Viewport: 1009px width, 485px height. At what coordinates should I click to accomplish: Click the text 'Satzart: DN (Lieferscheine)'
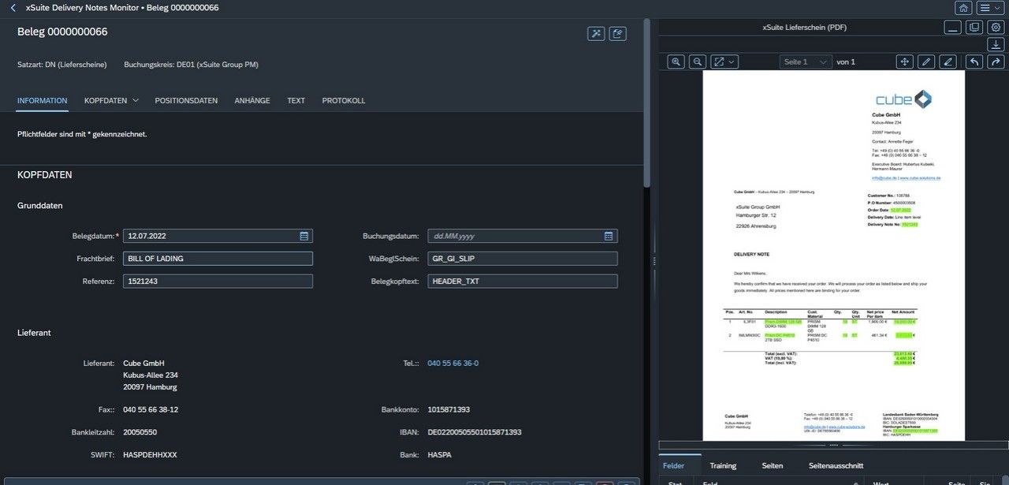pyautogui.click(x=64, y=65)
